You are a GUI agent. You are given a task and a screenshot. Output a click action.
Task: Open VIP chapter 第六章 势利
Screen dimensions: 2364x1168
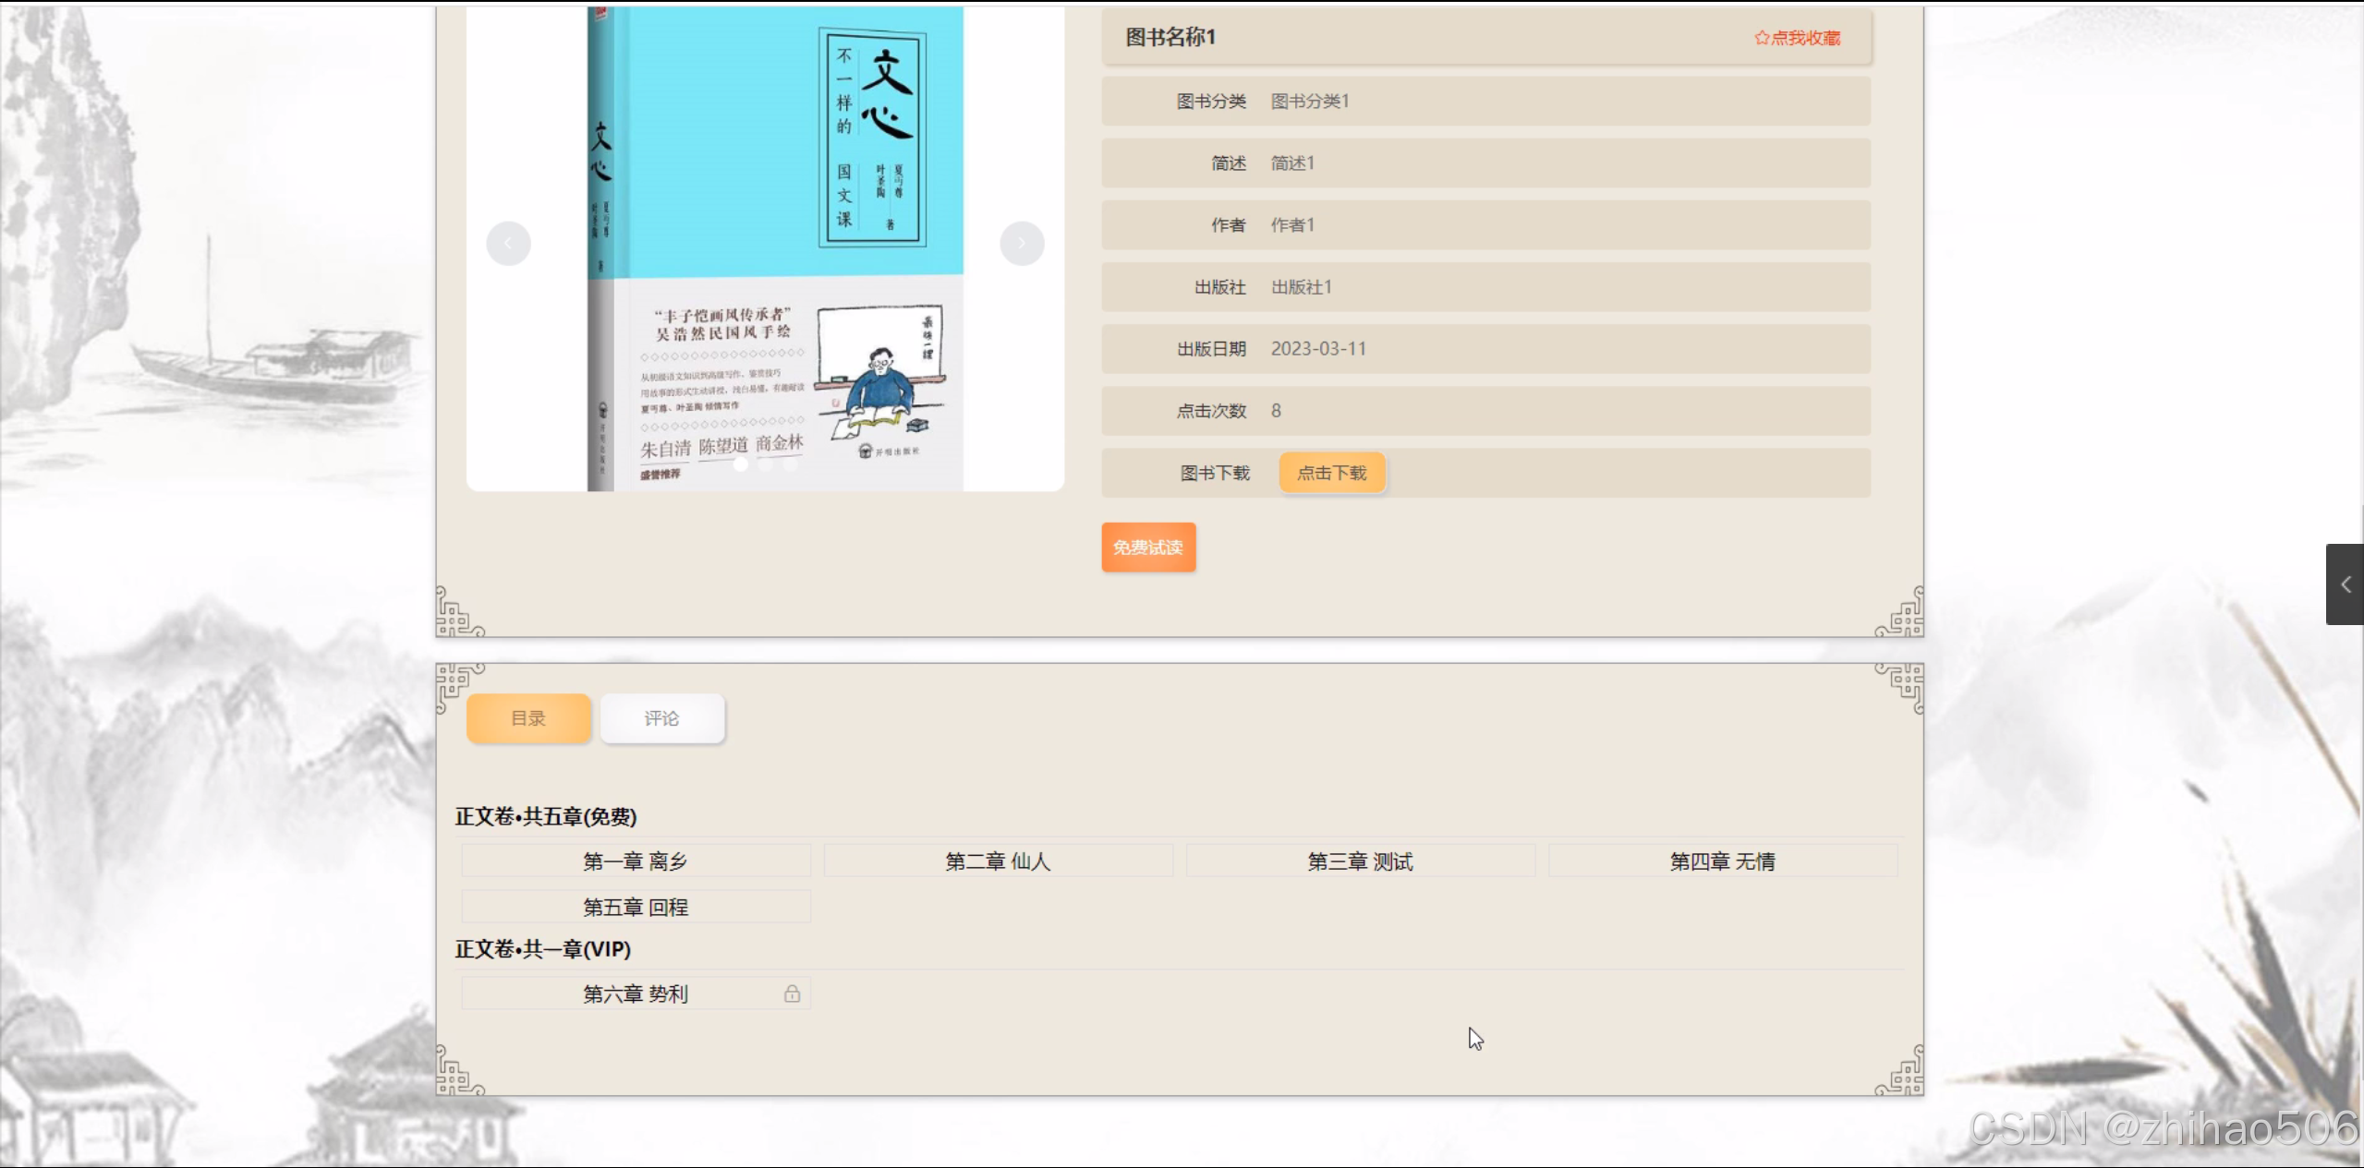point(636,993)
